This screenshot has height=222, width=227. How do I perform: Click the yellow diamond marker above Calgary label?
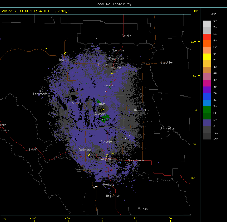107,155
